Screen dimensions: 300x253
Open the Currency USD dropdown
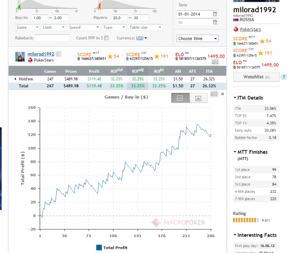[141, 38]
